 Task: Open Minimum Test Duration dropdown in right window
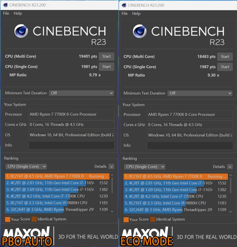click(x=200, y=93)
